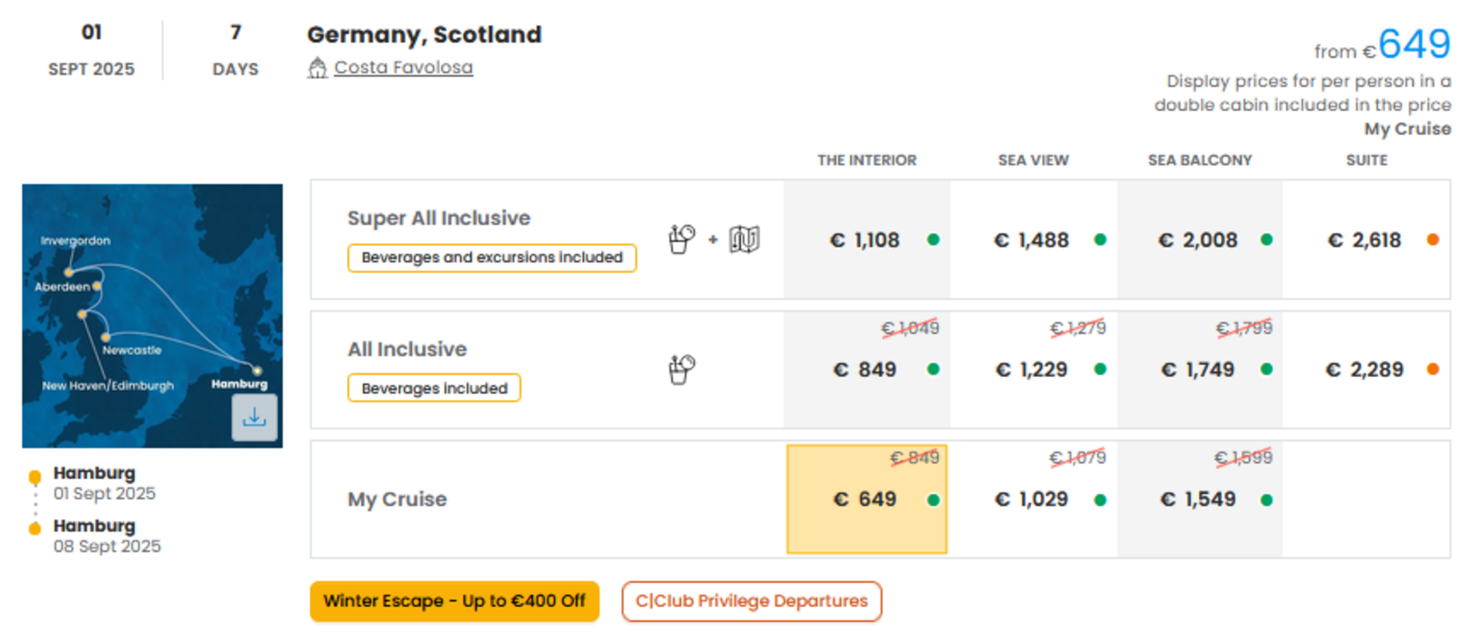Click Winter Escape - Up to €400 Off
The image size is (1465, 639).
point(454,601)
